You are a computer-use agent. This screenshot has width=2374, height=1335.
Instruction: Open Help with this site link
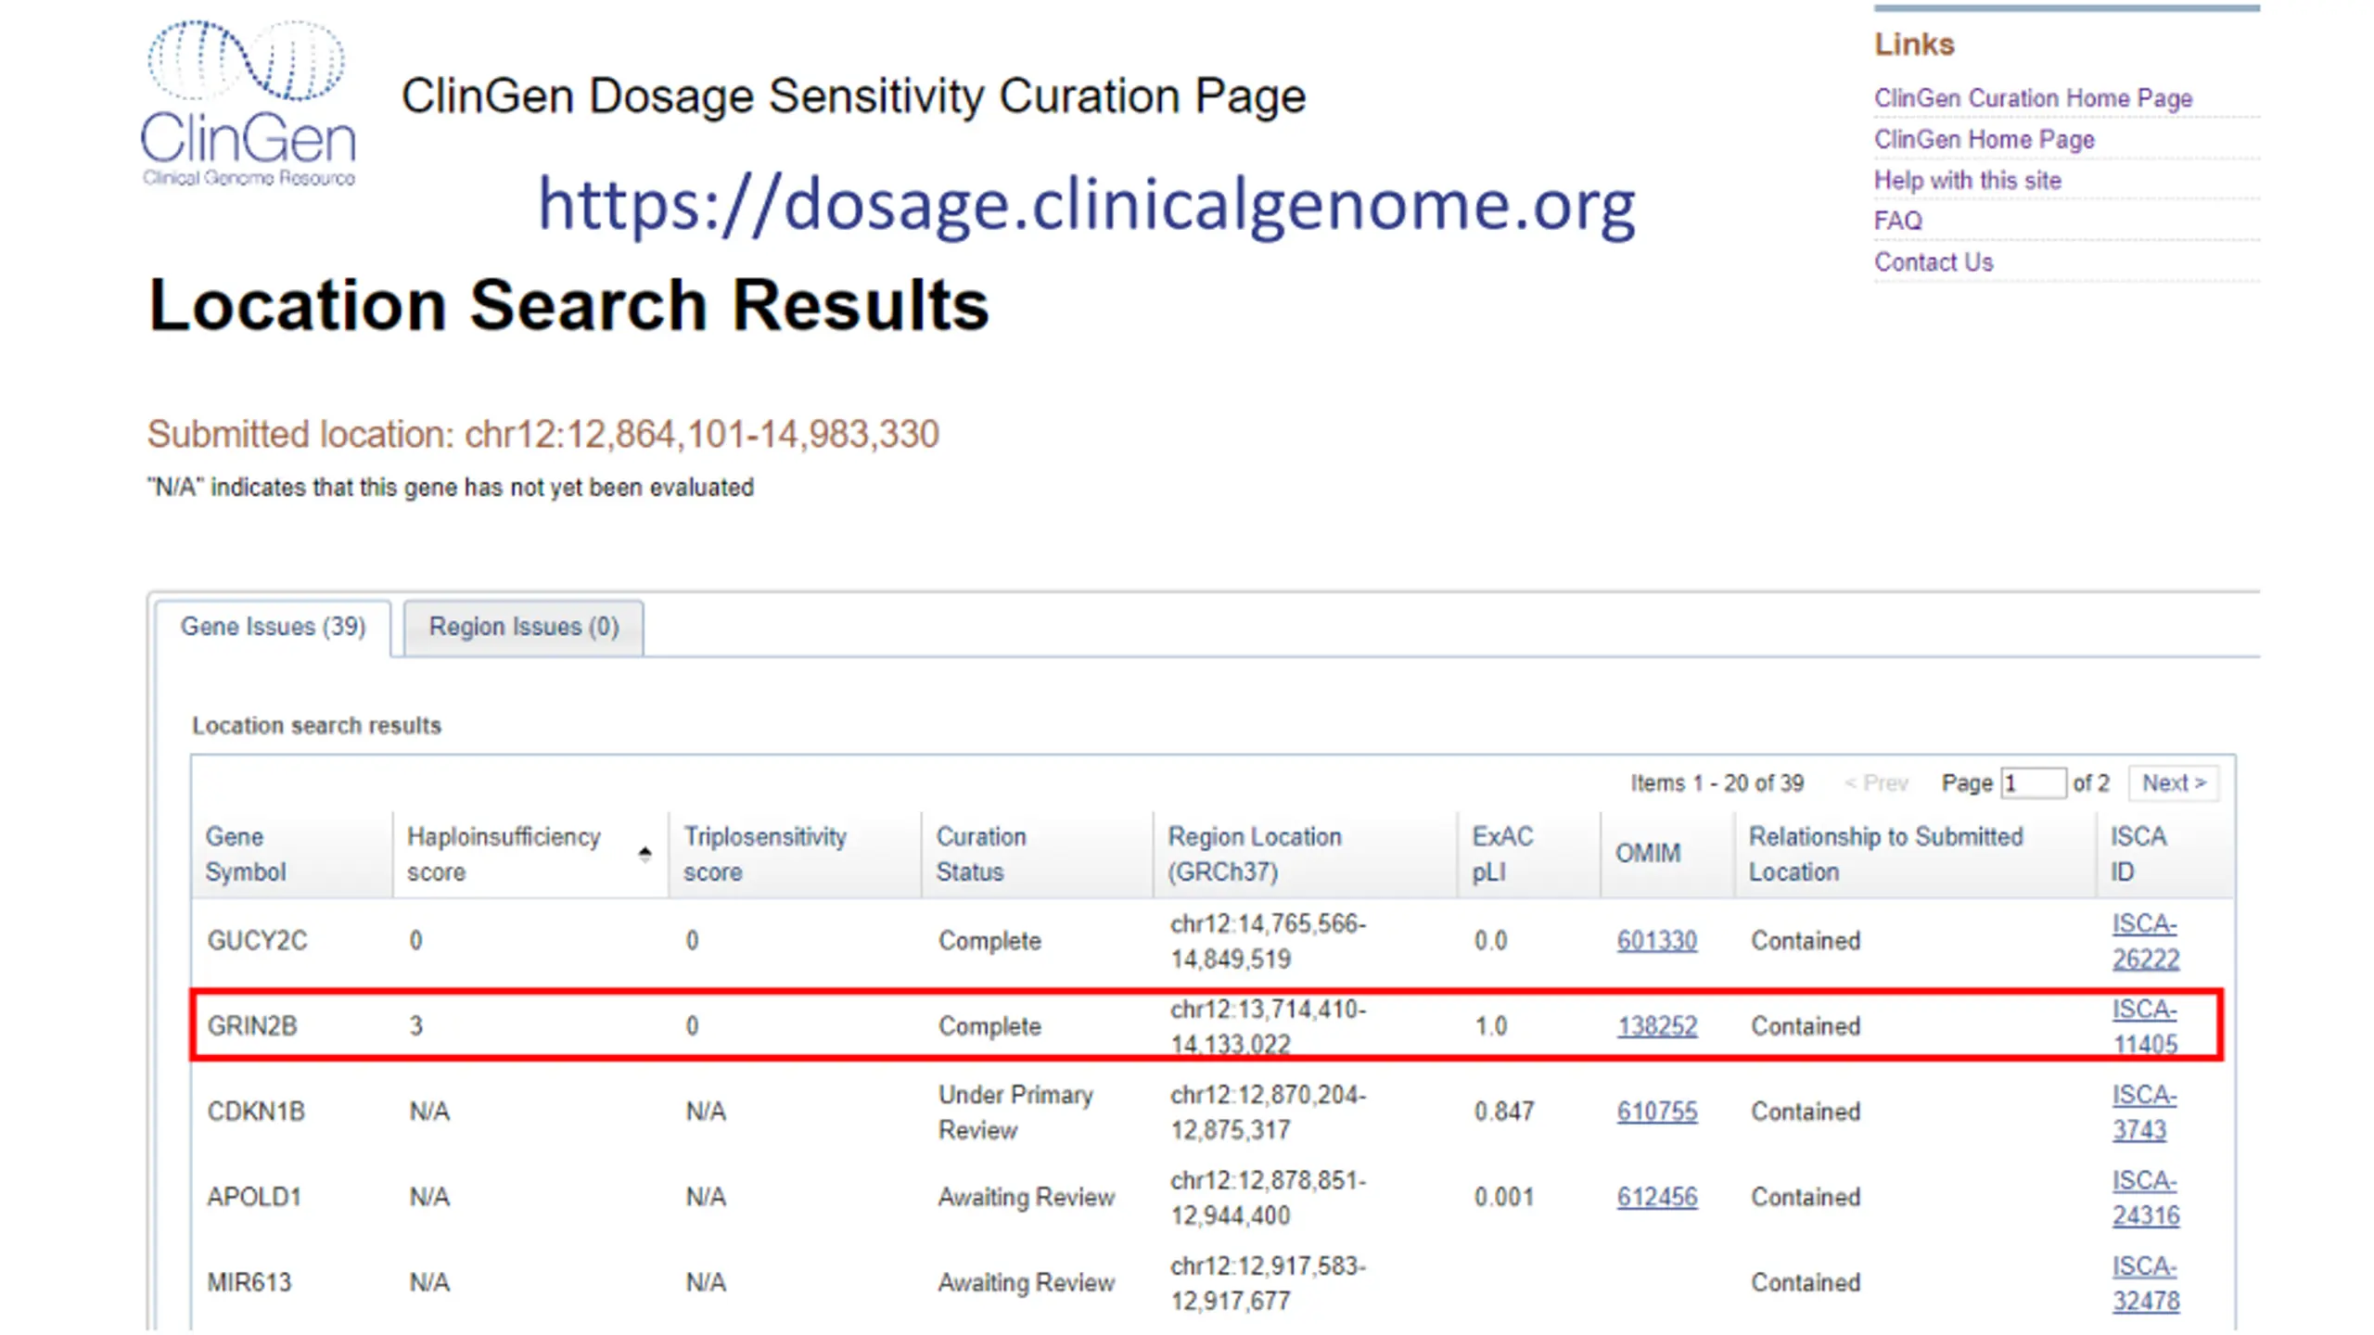[1967, 180]
